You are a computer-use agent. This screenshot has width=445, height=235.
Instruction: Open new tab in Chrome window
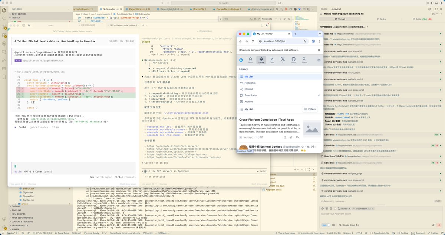click(x=295, y=34)
